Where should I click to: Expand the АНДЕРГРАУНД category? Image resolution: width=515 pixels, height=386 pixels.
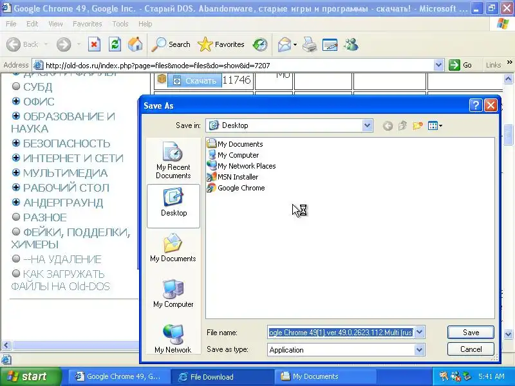click(15, 202)
